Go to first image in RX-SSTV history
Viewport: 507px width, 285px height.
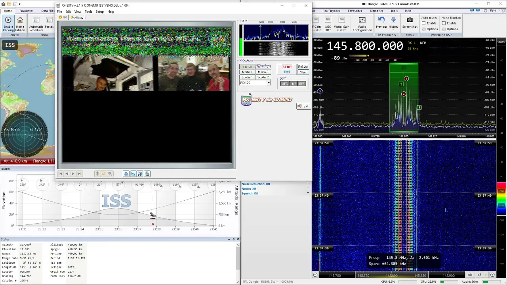(60, 173)
